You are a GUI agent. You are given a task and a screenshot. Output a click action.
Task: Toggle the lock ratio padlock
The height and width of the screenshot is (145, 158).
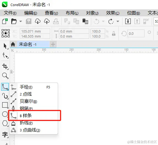click(114, 33)
